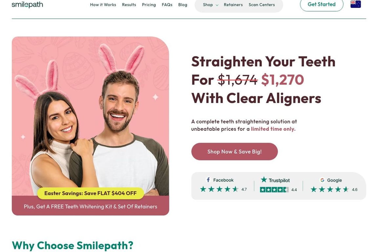
Task: Click the Trustpilot star logo
Action: click(x=264, y=180)
